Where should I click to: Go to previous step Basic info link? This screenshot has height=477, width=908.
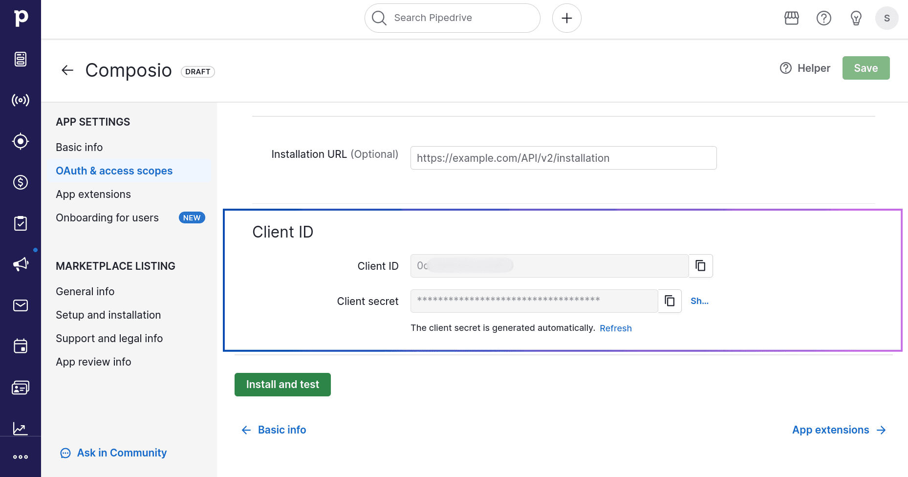point(274,430)
